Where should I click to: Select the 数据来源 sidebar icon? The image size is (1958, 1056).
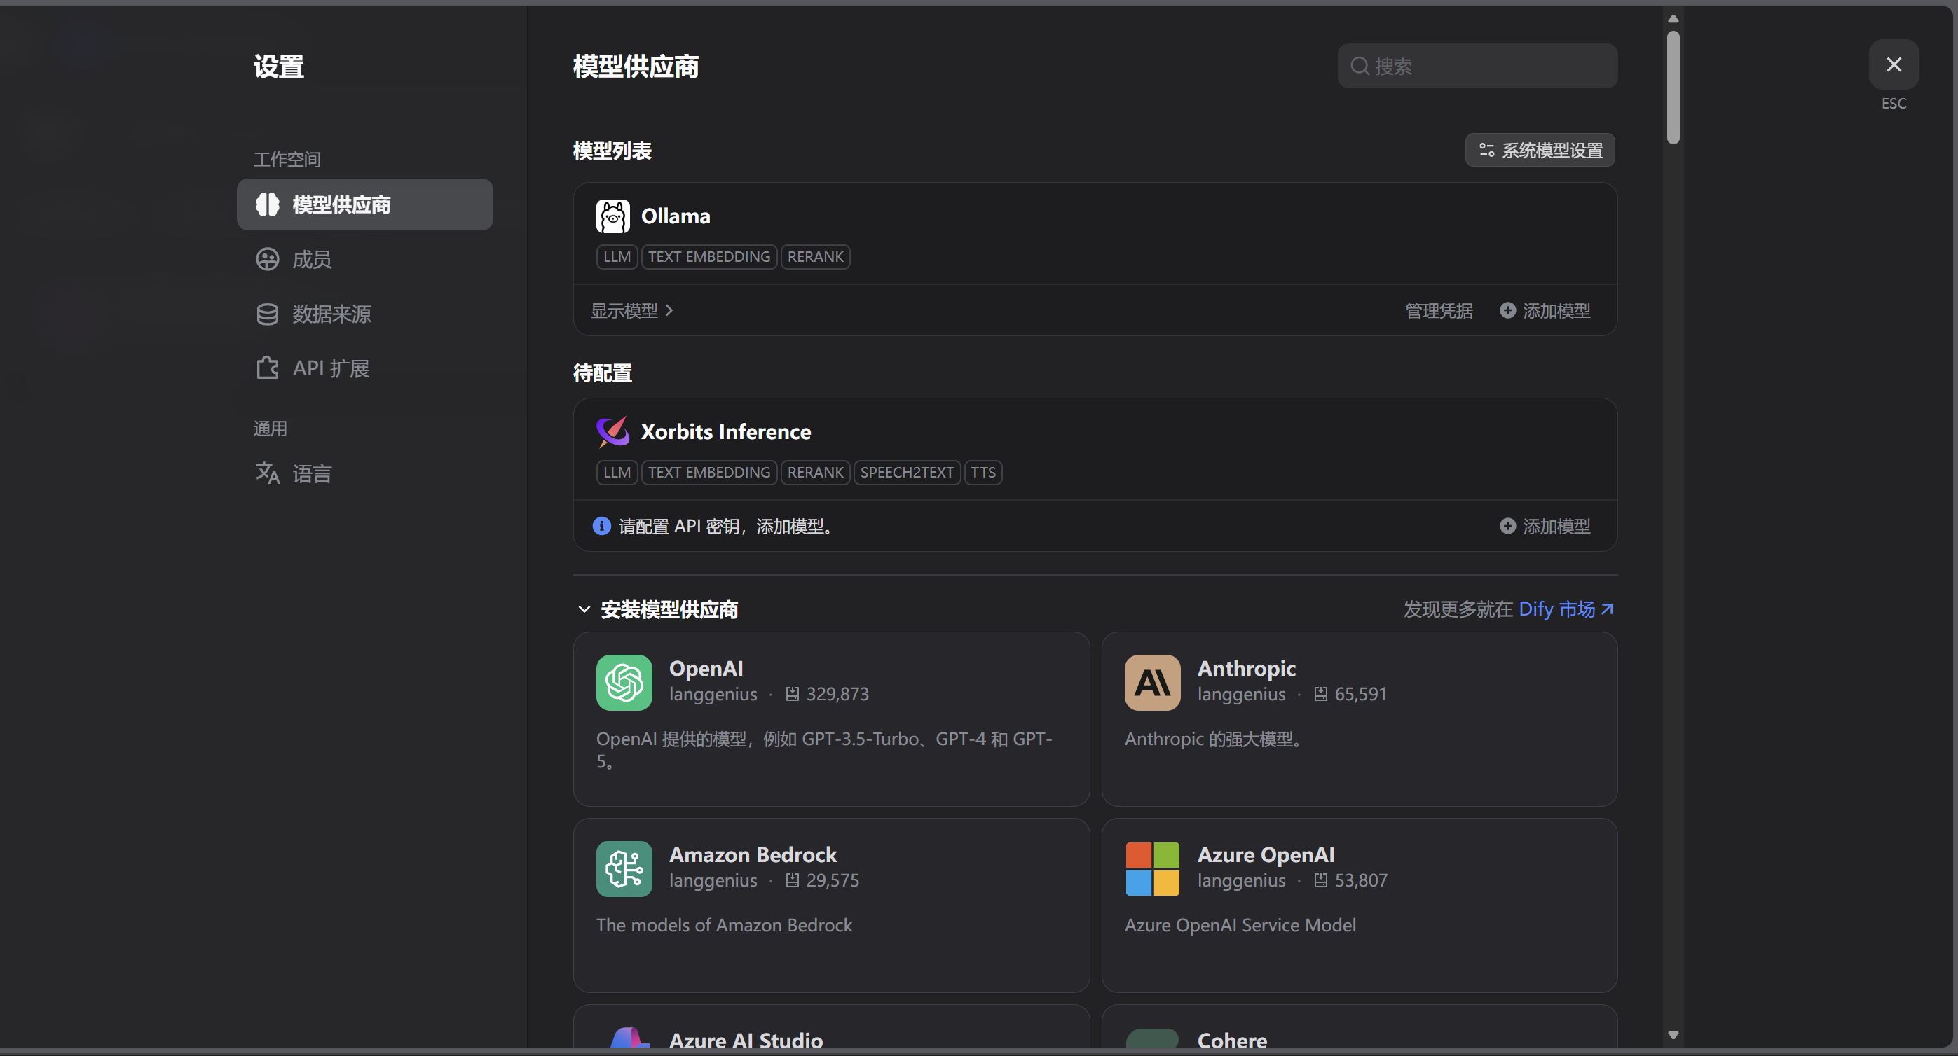pyautogui.click(x=268, y=313)
